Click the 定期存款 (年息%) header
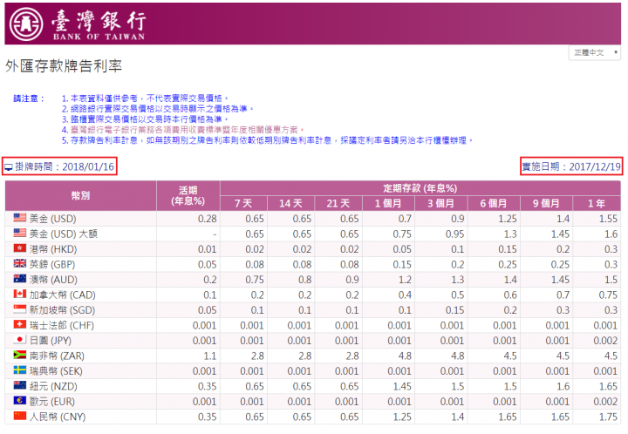 click(x=420, y=187)
